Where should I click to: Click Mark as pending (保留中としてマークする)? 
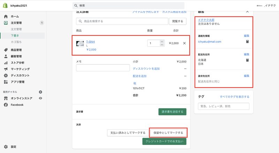[168, 133]
